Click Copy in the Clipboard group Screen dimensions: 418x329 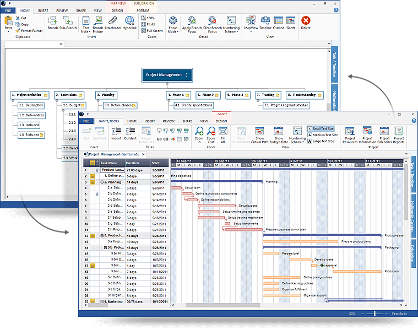pos(22,24)
